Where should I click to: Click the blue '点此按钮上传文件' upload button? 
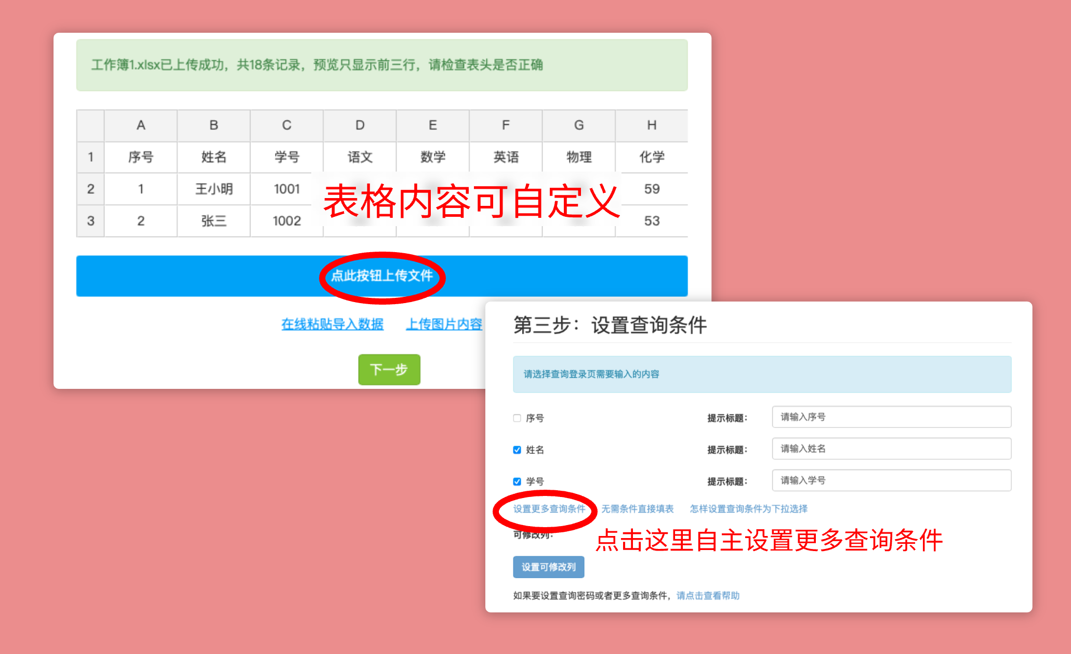click(382, 276)
